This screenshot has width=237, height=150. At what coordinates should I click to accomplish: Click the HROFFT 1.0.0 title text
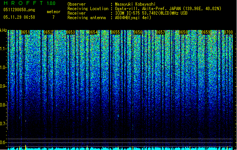pos(29,3)
